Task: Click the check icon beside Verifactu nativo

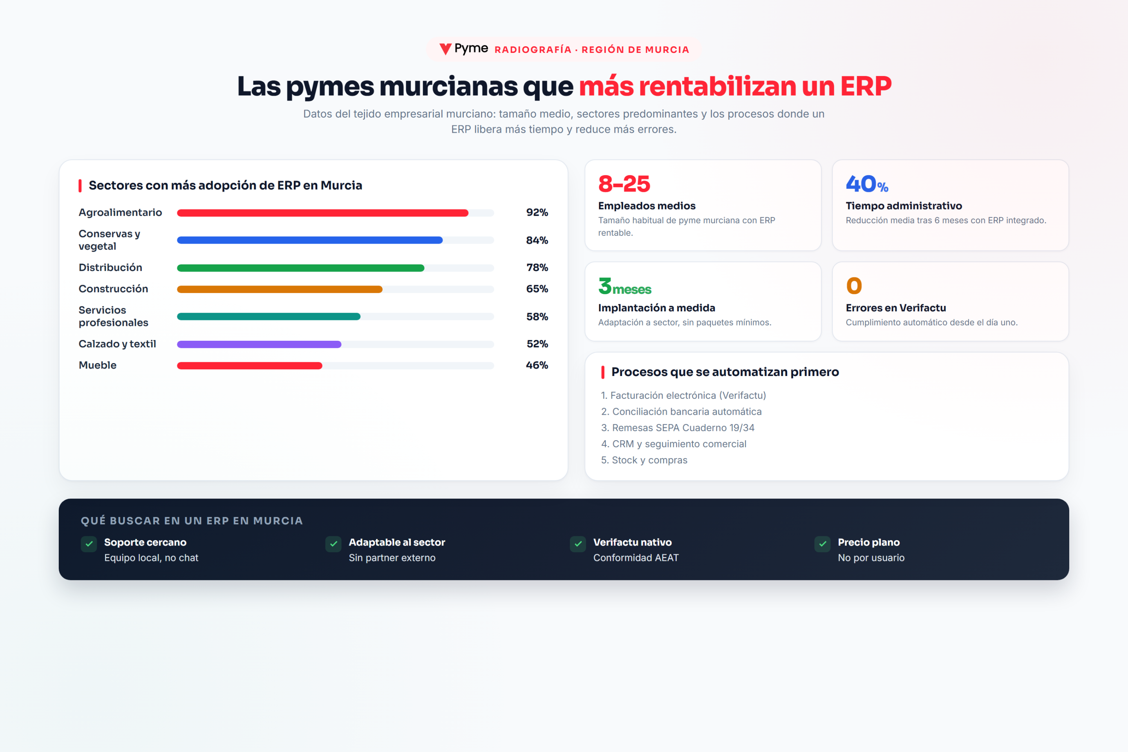Action: click(578, 544)
